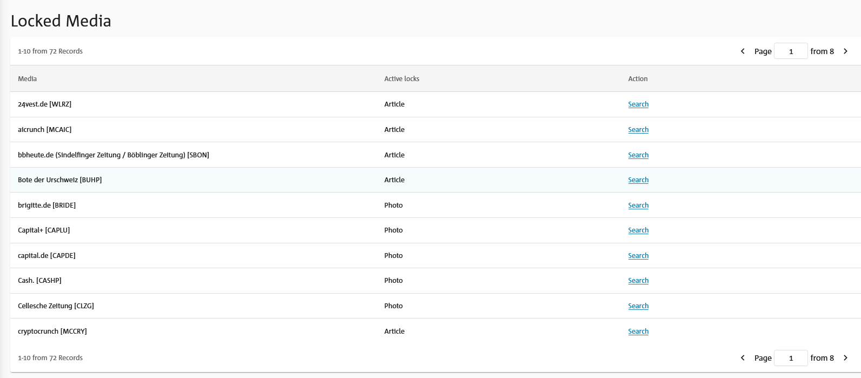The height and width of the screenshot is (378, 861).
Task: Select cryptocrunch [MCCRY] media name
Action: tap(52, 331)
